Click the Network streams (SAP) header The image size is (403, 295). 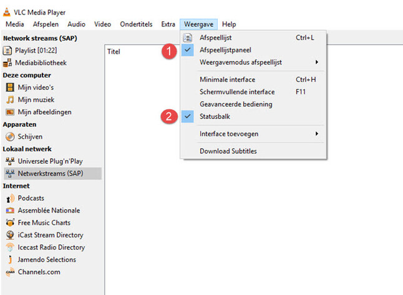(x=40, y=38)
